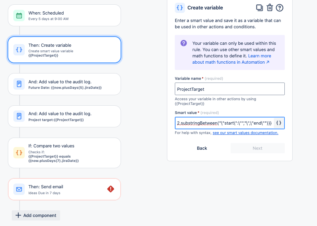Click the orange braces Compare values icon
Image resolution: width=317 pixels, height=226 pixels.
pyautogui.click(x=19, y=153)
